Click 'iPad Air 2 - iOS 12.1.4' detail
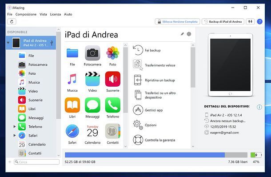This screenshot has width=271, height=177. (x=226, y=115)
